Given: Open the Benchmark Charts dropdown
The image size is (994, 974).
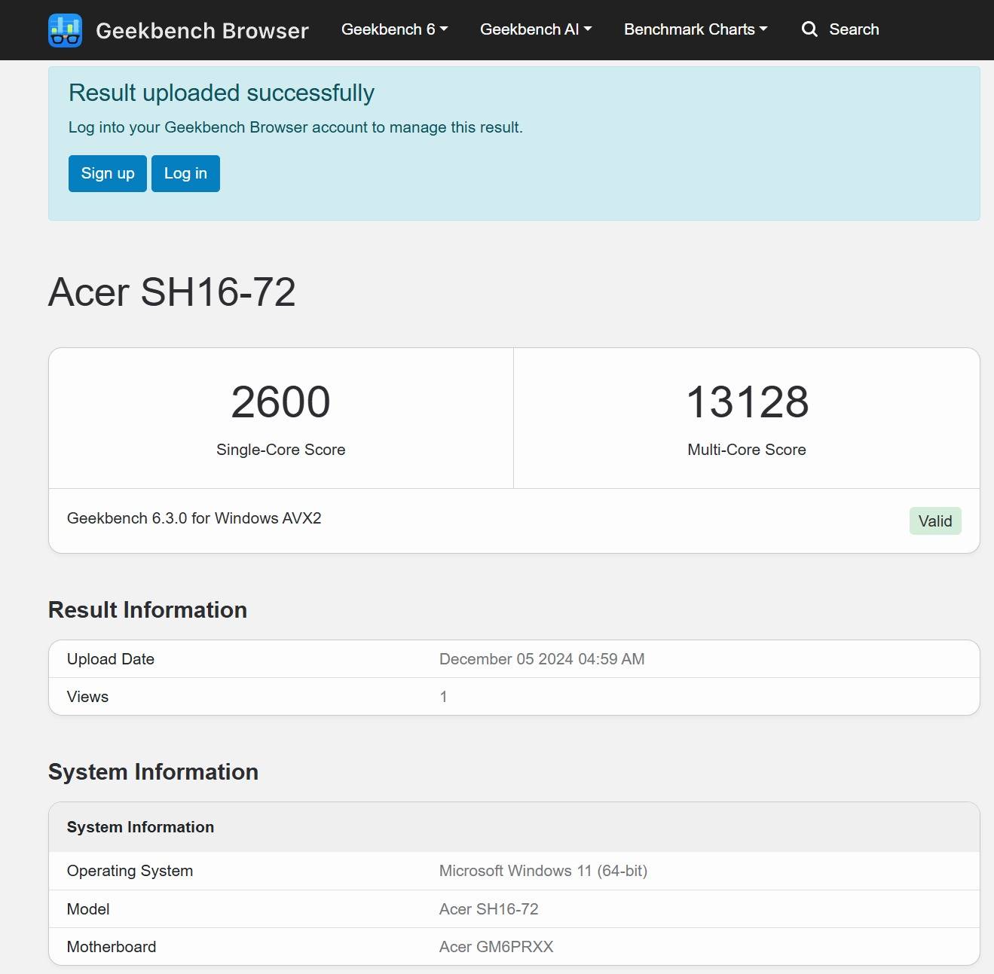Looking at the screenshot, I should [696, 29].
